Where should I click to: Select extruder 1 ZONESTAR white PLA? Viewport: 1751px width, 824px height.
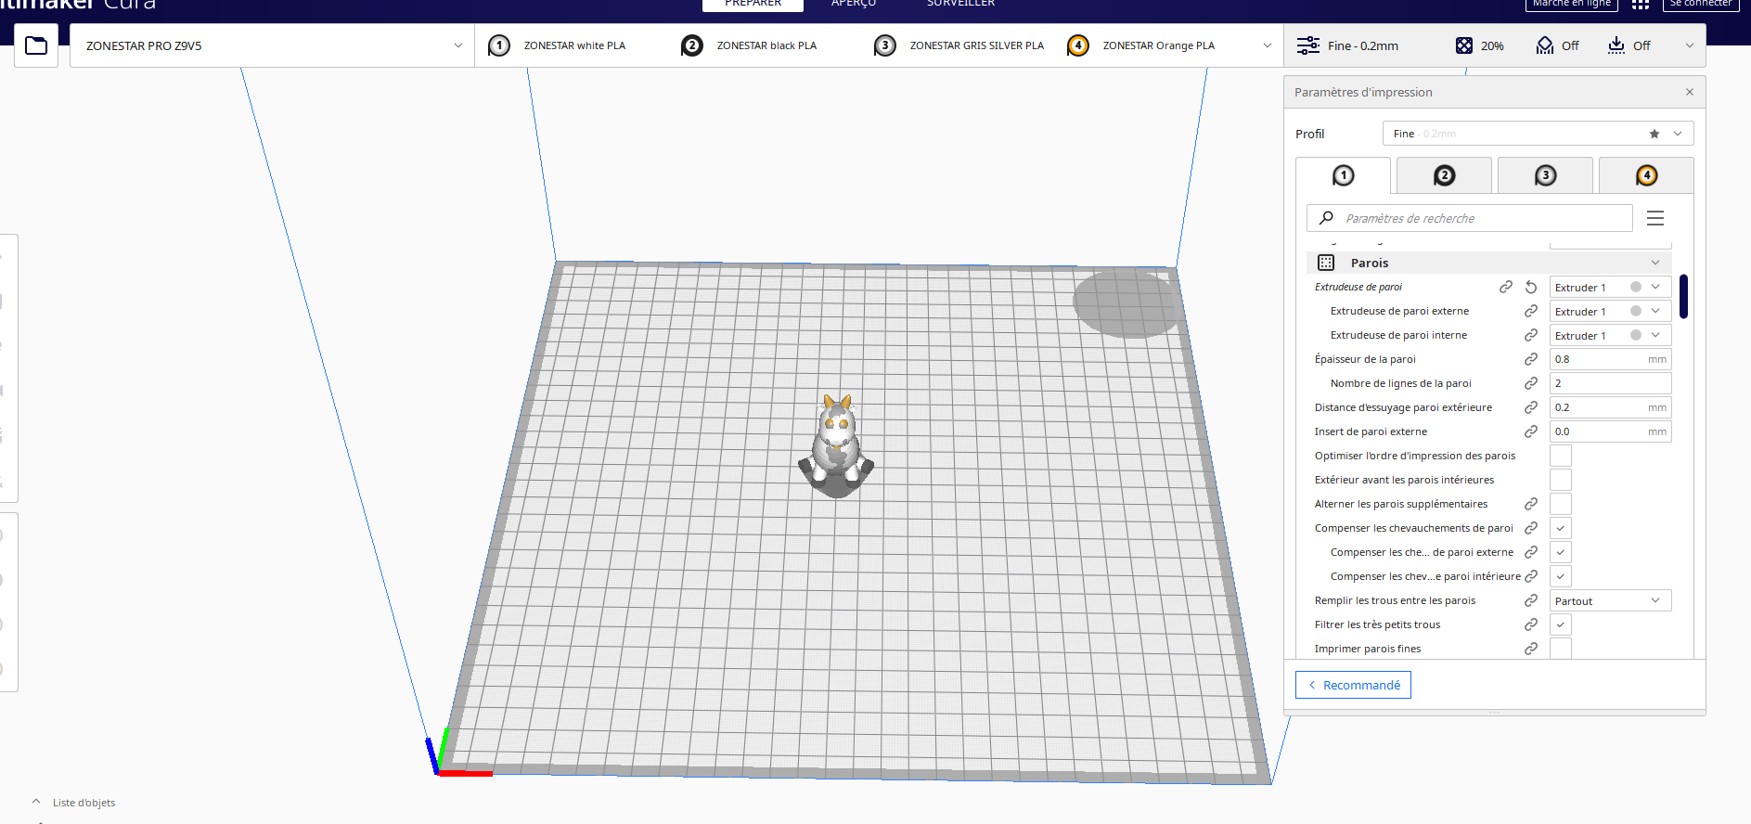coord(558,45)
